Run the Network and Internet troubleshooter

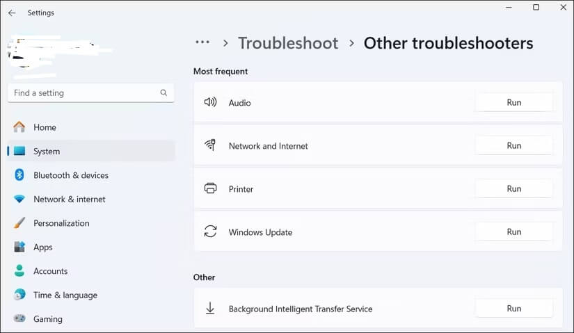(513, 145)
